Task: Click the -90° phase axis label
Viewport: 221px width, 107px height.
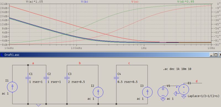Action: pos(217,45)
